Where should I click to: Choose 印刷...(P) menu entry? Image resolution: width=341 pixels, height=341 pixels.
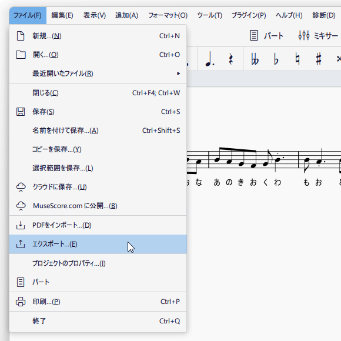coord(98,302)
